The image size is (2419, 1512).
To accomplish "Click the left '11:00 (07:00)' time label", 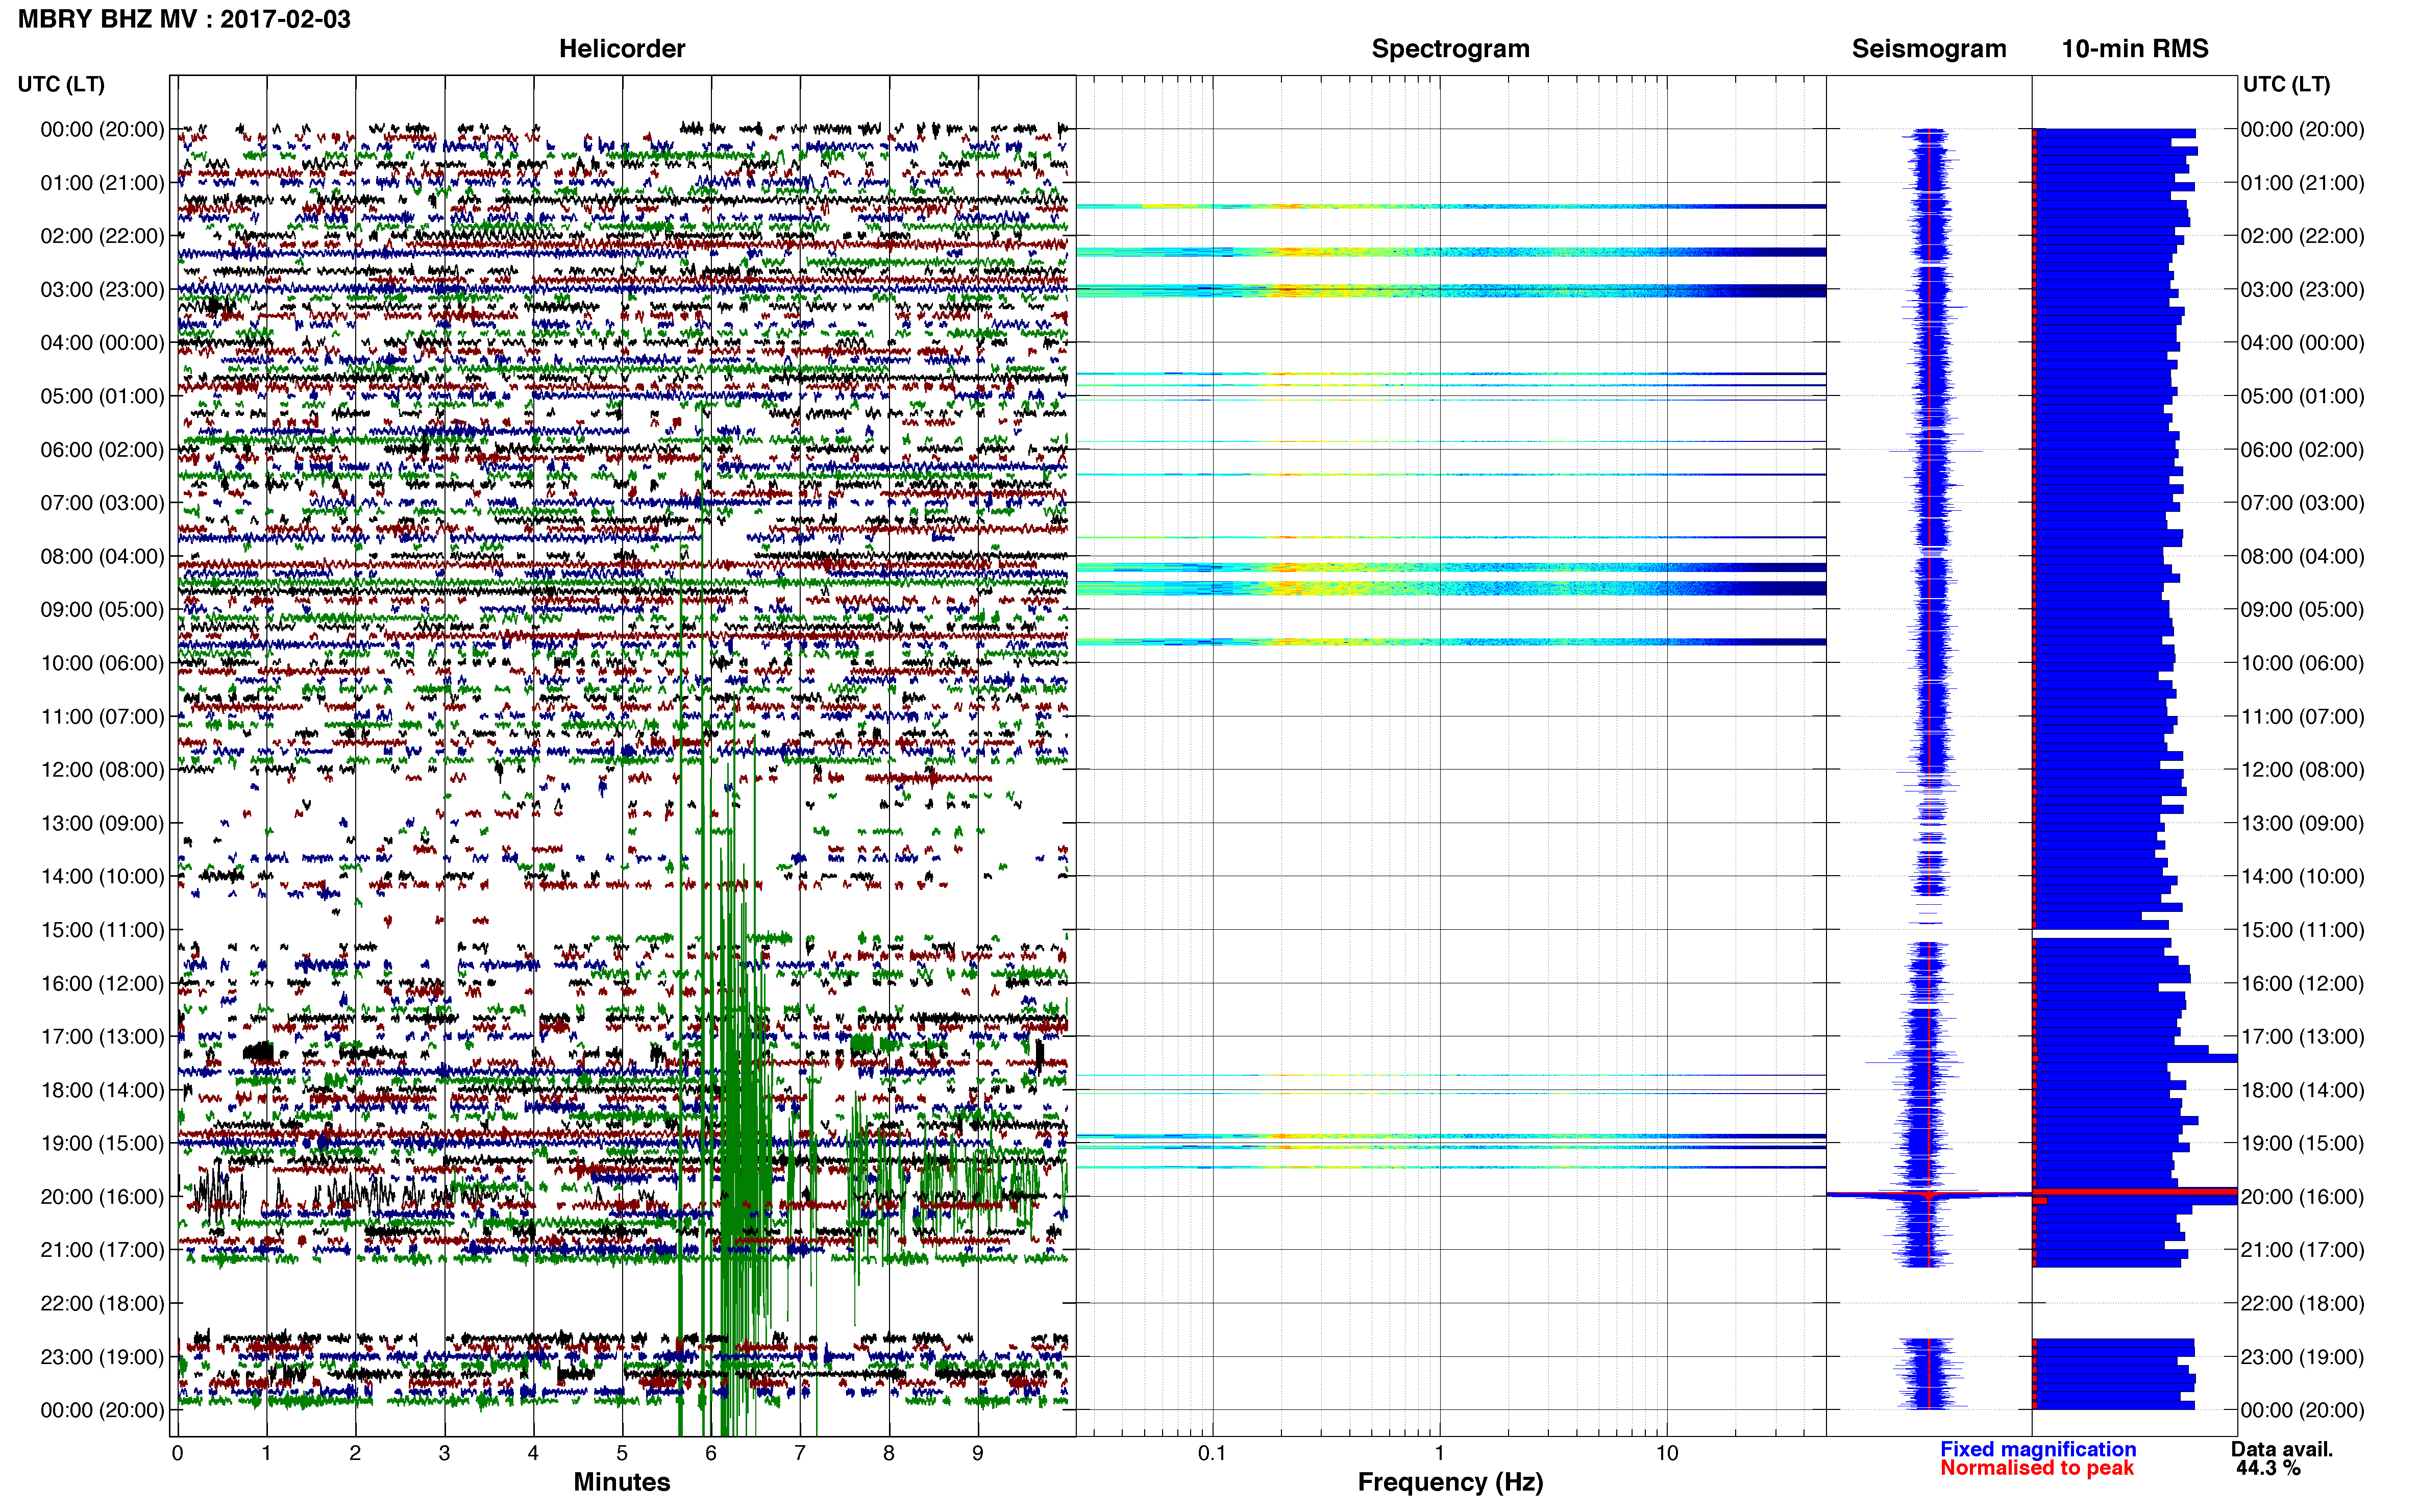I will [x=102, y=716].
